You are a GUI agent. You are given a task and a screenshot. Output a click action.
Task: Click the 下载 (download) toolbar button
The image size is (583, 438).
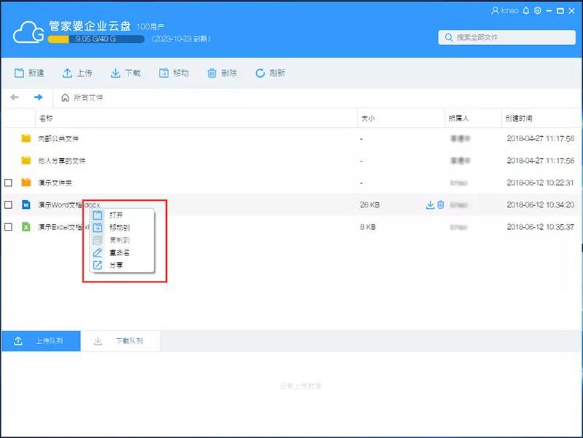click(125, 73)
